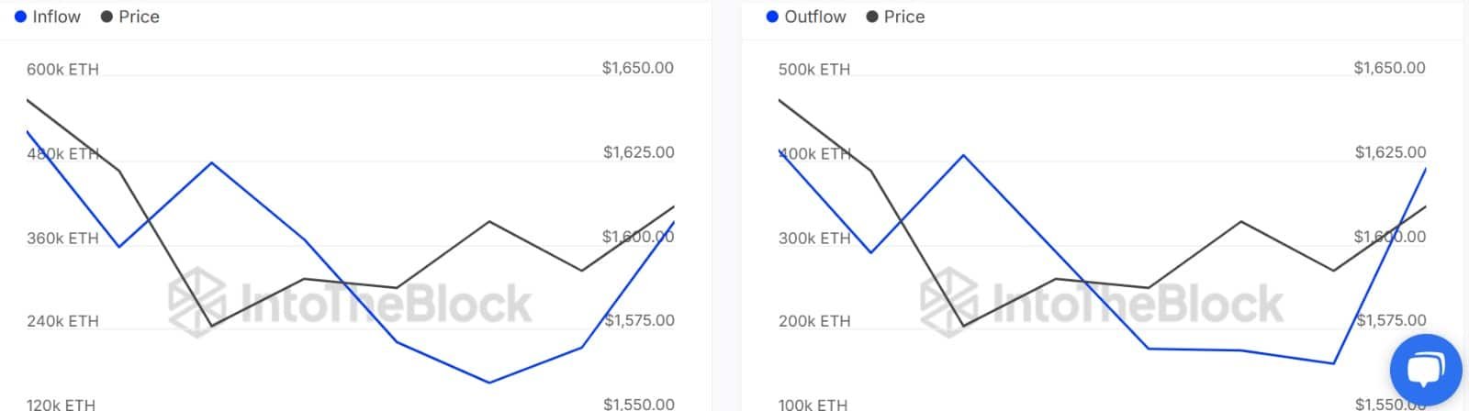Hide Price series label in Outflow chart legend

point(904,17)
